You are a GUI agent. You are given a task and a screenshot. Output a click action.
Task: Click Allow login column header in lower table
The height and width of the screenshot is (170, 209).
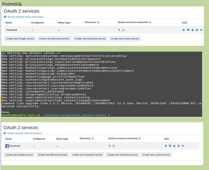[62, 139]
